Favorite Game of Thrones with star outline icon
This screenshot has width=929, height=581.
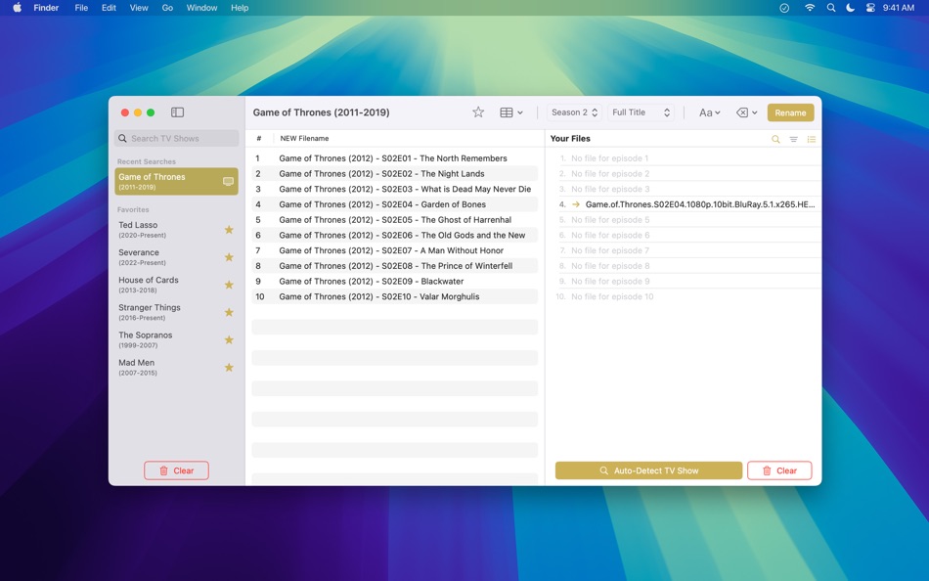coord(478,112)
